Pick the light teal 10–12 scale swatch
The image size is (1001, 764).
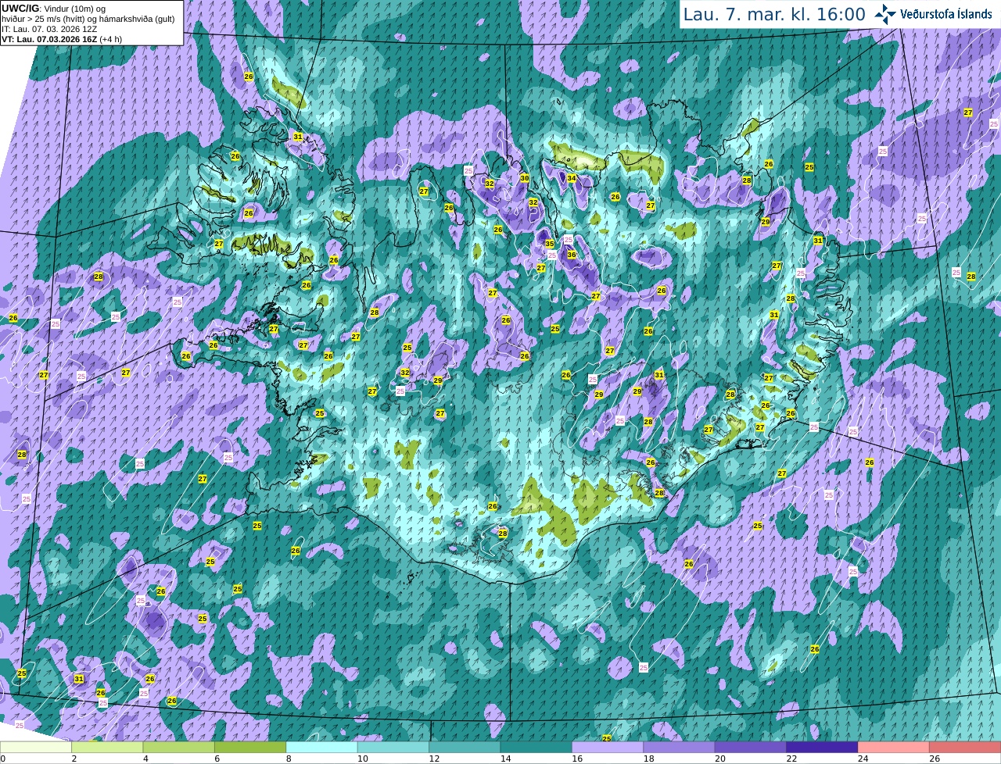pos(393,748)
